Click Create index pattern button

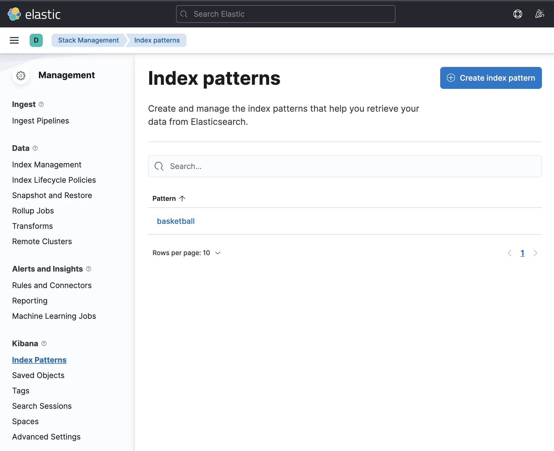491,78
